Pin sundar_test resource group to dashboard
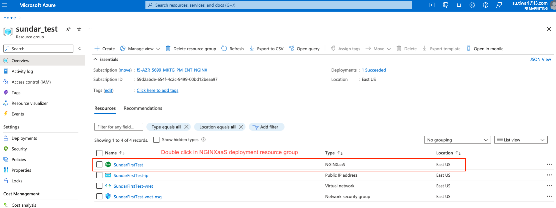556x208 pixels. click(68, 29)
